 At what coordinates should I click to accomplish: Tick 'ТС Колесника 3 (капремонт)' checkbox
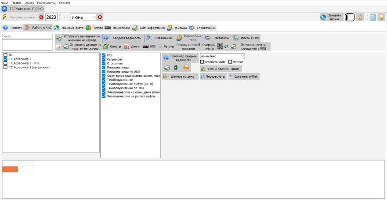(x=5, y=67)
